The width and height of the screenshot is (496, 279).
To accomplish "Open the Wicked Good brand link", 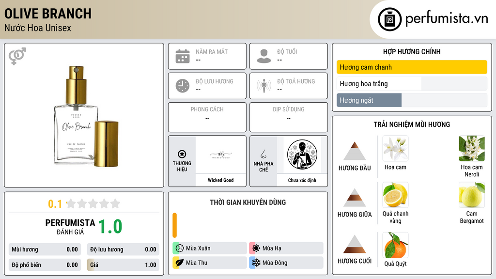I will [220, 180].
